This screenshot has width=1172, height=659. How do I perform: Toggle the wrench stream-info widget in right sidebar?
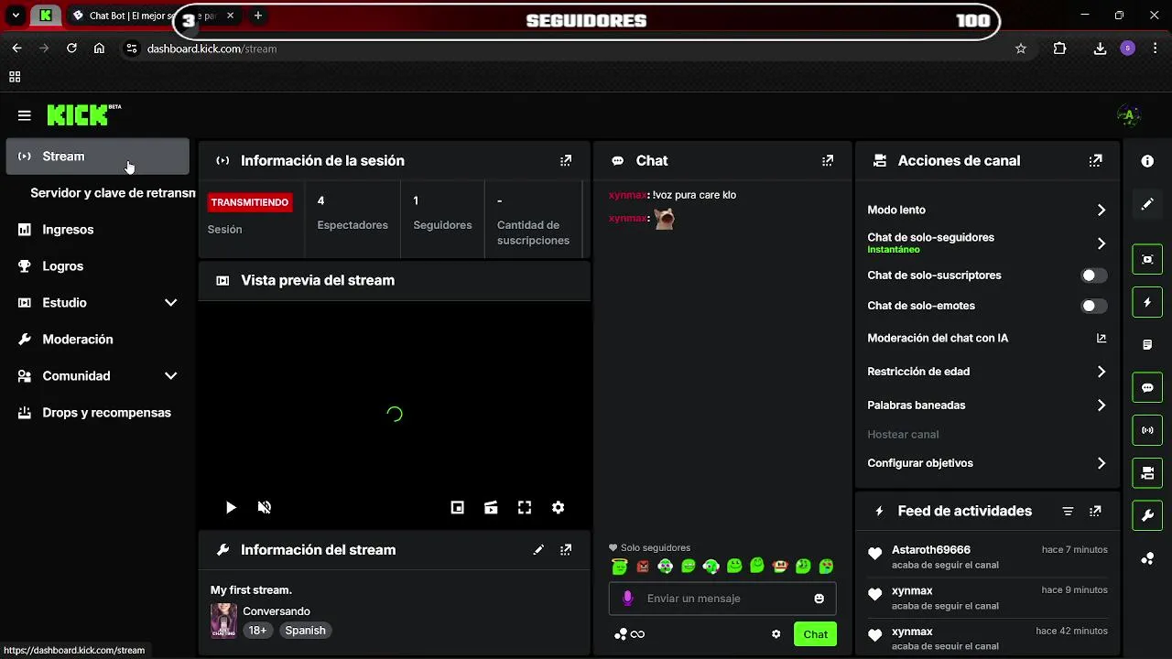pyautogui.click(x=1147, y=515)
